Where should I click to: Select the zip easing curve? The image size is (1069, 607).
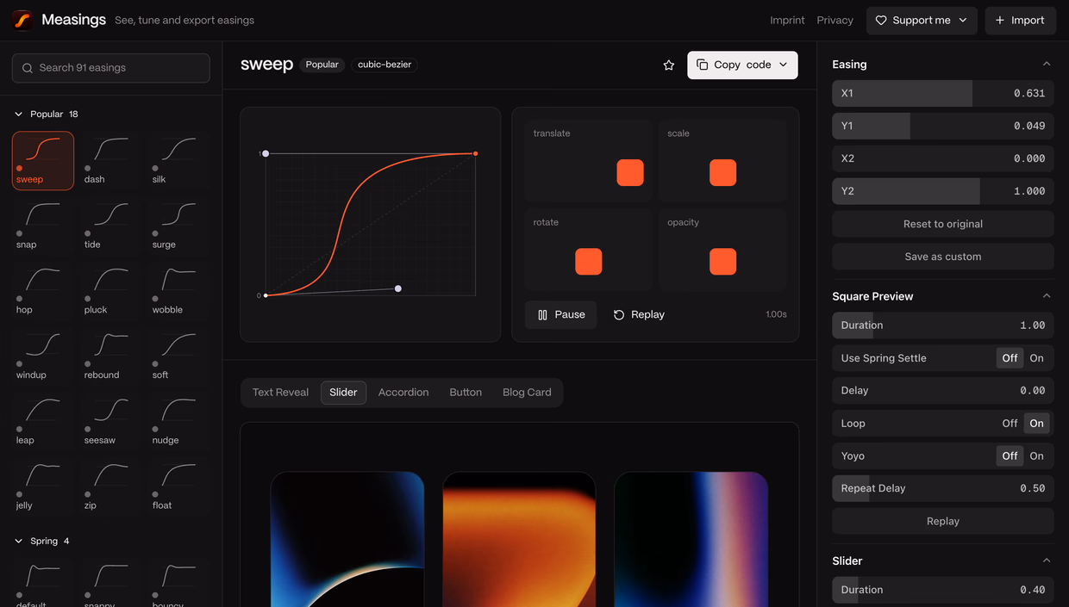[111, 487]
